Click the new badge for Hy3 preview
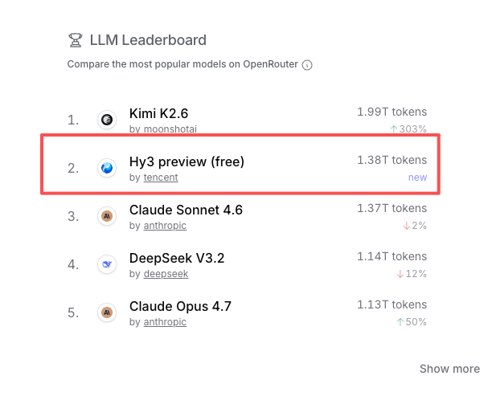The image size is (484, 396). click(417, 178)
